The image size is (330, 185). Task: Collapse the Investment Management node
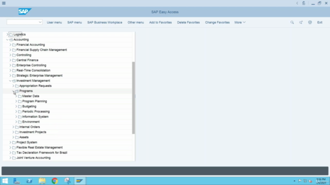click(10, 81)
